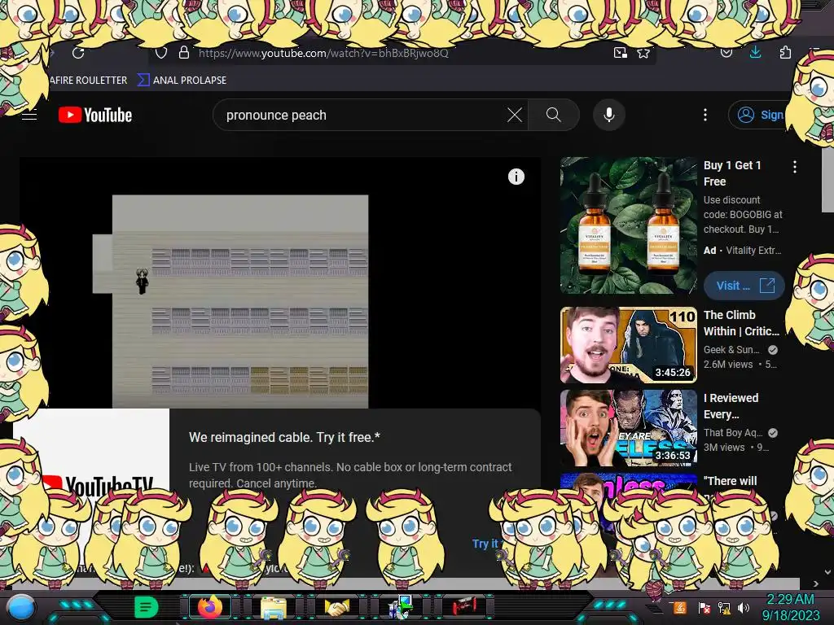The image size is (834, 625).
Task: Go to YouTube home via the logo
Action: point(95,115)
